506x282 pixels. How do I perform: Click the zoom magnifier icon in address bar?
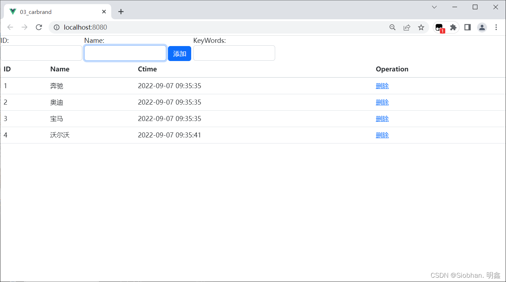pos(392,27)
